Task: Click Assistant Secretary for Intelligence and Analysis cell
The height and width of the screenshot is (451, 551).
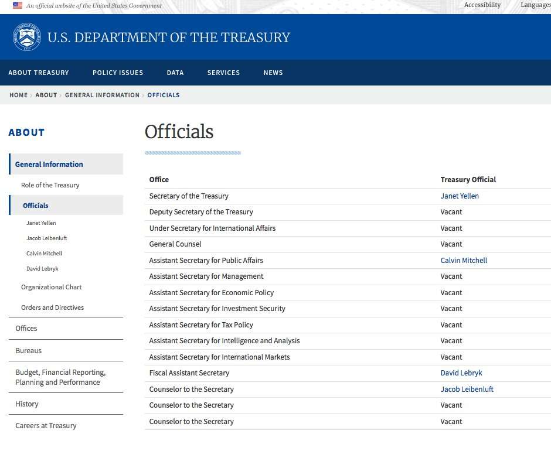Action: click(225, 341)
